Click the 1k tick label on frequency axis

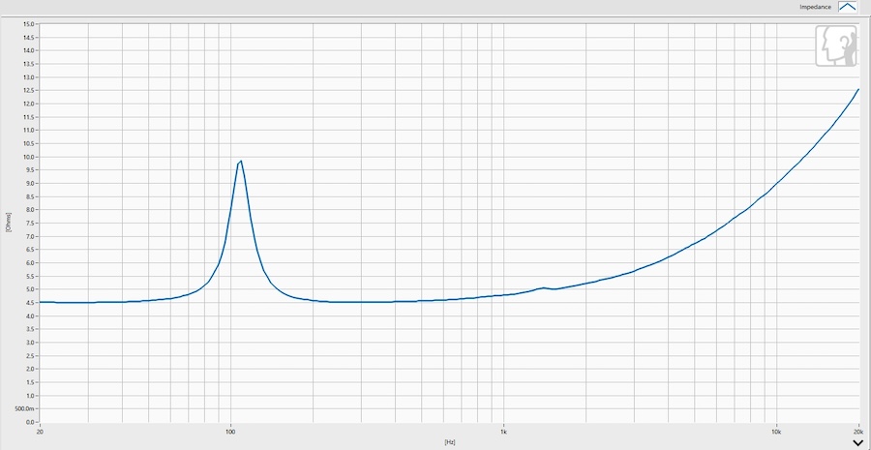click(x=504, y=431)
